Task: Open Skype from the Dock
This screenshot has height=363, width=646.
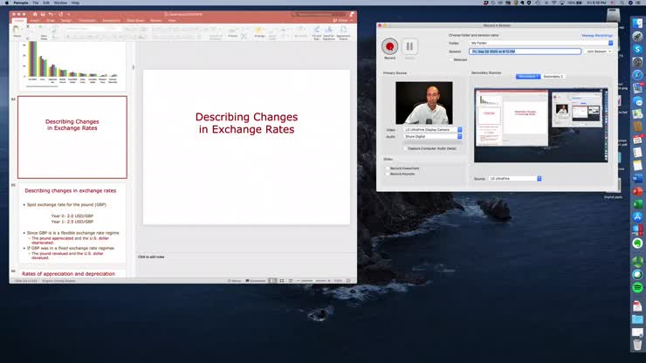Action: (x=637, y=50)
